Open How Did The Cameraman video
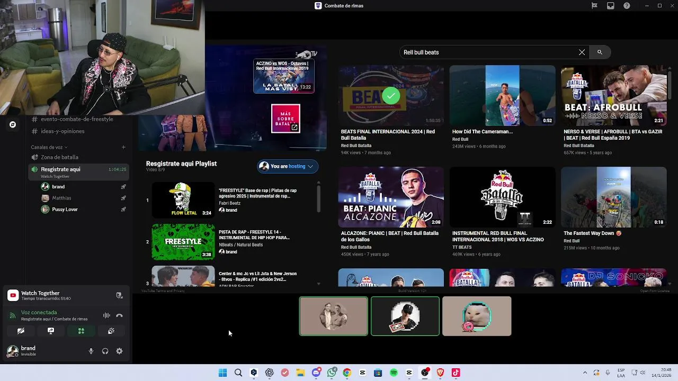The height and width of the screenshot is (381, 678). [x=502, y=95]
